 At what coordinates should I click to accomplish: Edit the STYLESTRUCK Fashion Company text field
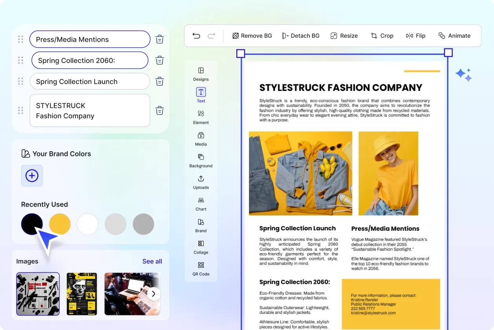90,111
